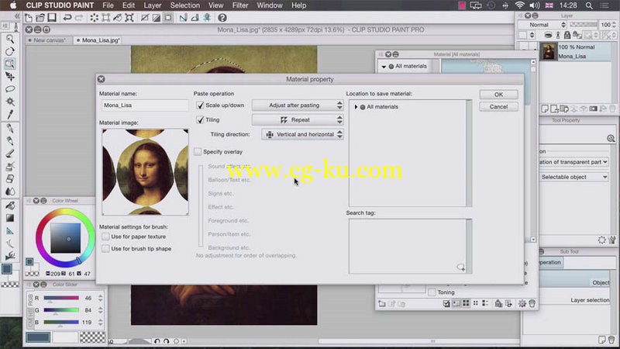Uncheck the Scale up/down checkbox
Viewport: 620px width, 349px height.
pyautogui.click(x=200, y=105)
